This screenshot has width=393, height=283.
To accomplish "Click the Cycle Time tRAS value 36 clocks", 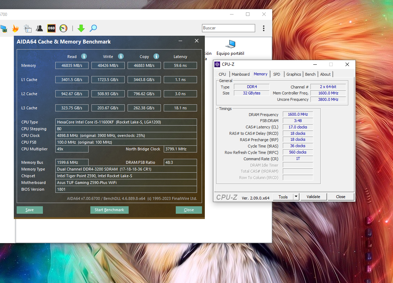I will (298, 146).
